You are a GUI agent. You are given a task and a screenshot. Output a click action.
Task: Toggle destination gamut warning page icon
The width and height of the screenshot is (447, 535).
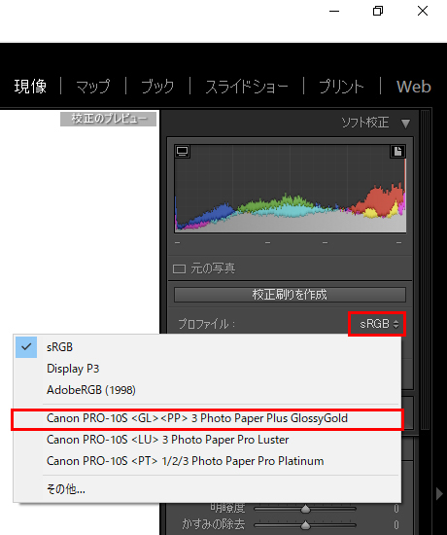(x=397, y=151)
